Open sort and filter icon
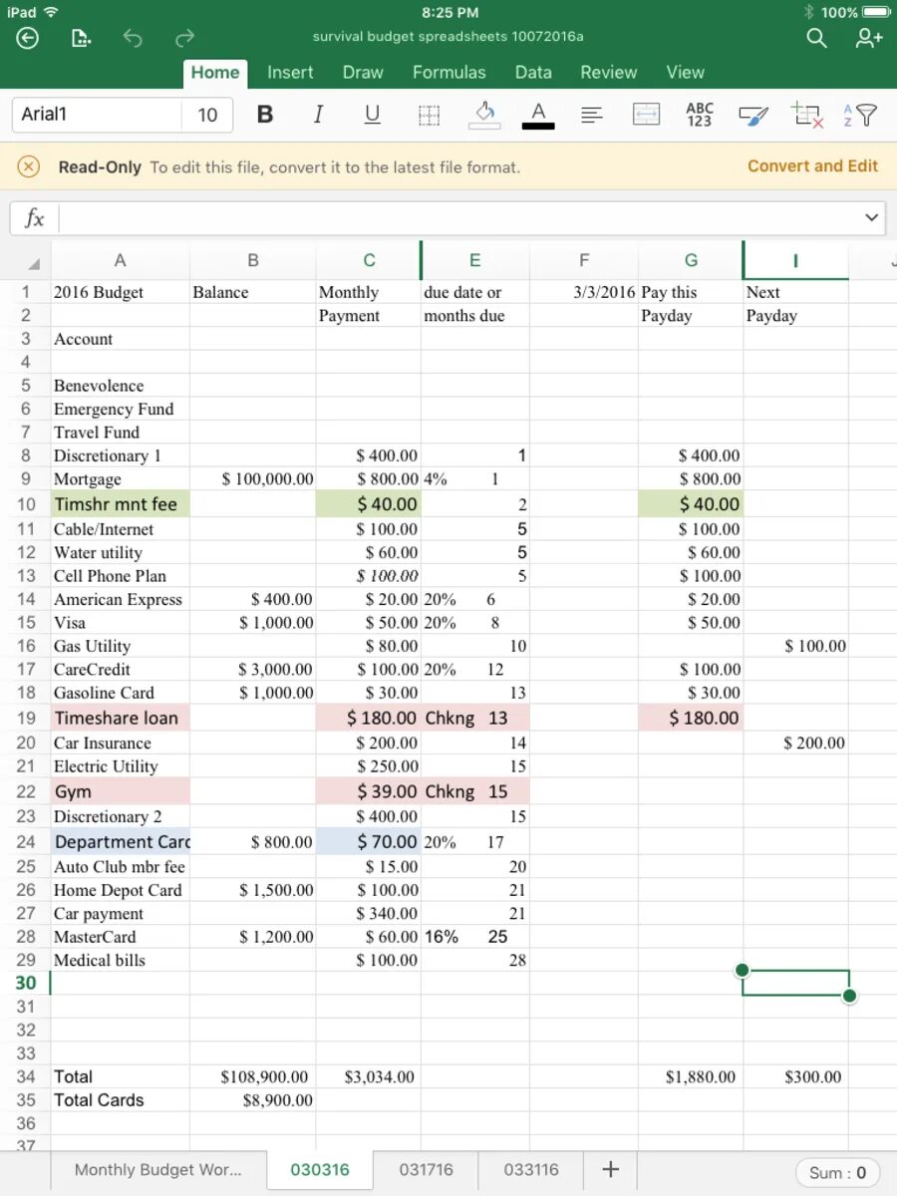 860,115
